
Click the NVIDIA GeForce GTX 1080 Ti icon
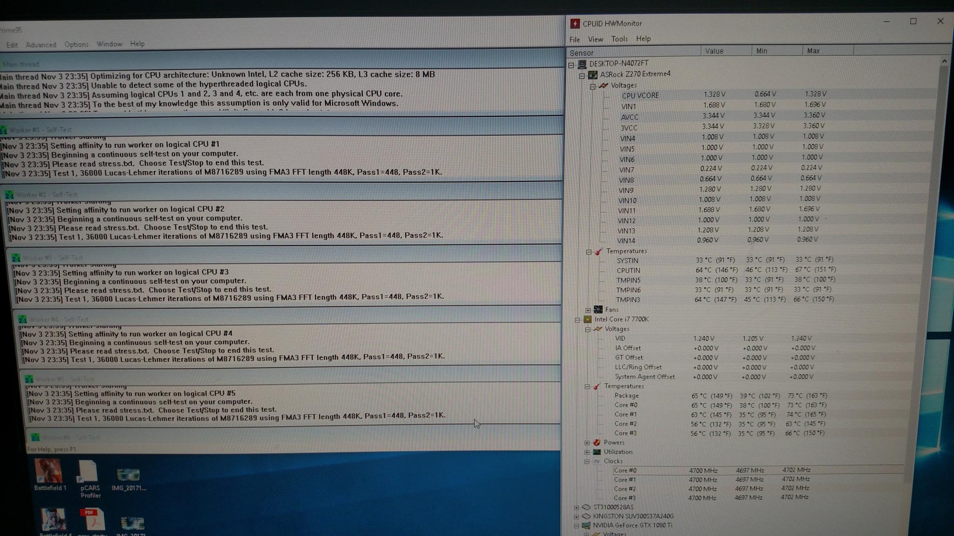pos(586,525)
